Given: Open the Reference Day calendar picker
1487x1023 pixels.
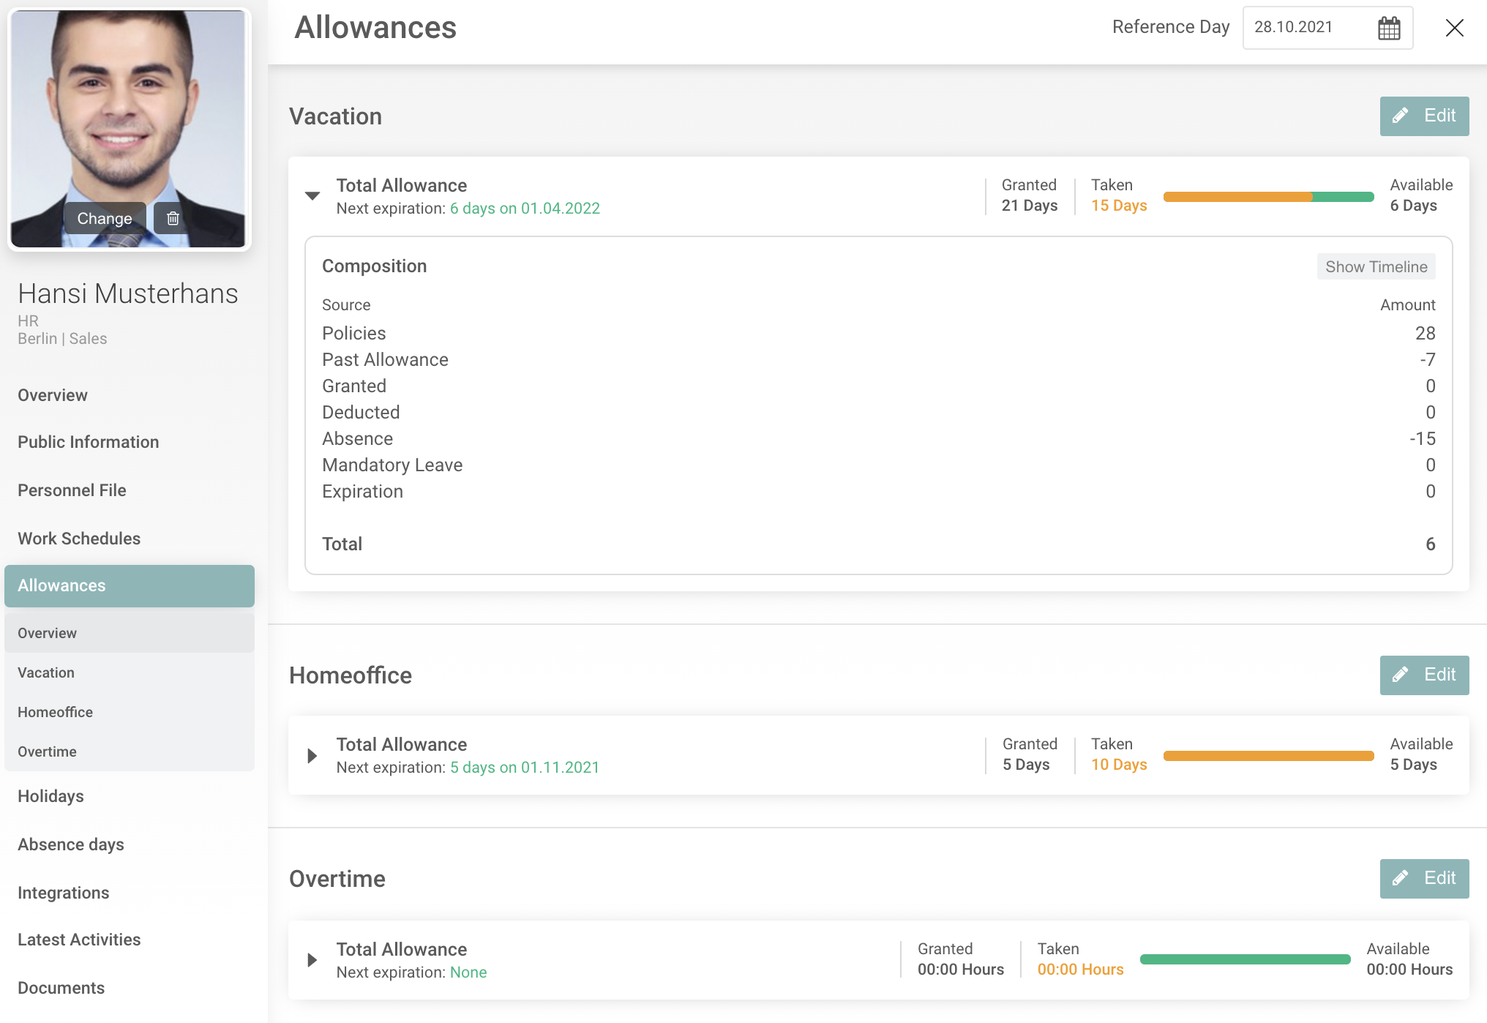Looking at the screenshot, I should click(1388, 28).
